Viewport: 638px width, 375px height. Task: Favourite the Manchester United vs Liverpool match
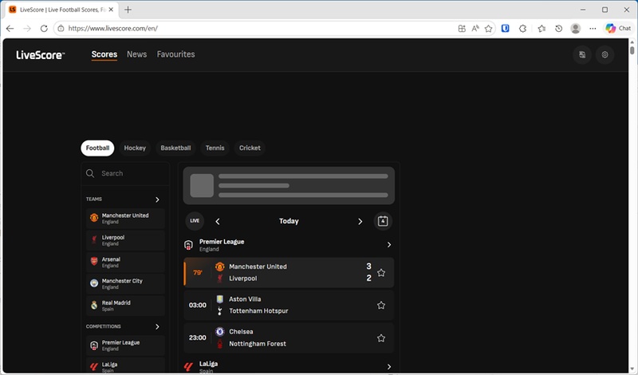[x=381, y=273]
